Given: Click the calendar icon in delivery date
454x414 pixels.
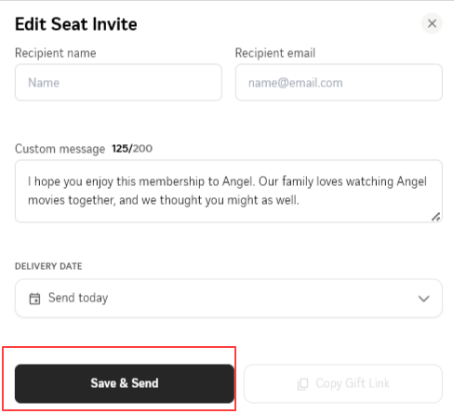Looking at the screenshot, I should pos(34,299).
